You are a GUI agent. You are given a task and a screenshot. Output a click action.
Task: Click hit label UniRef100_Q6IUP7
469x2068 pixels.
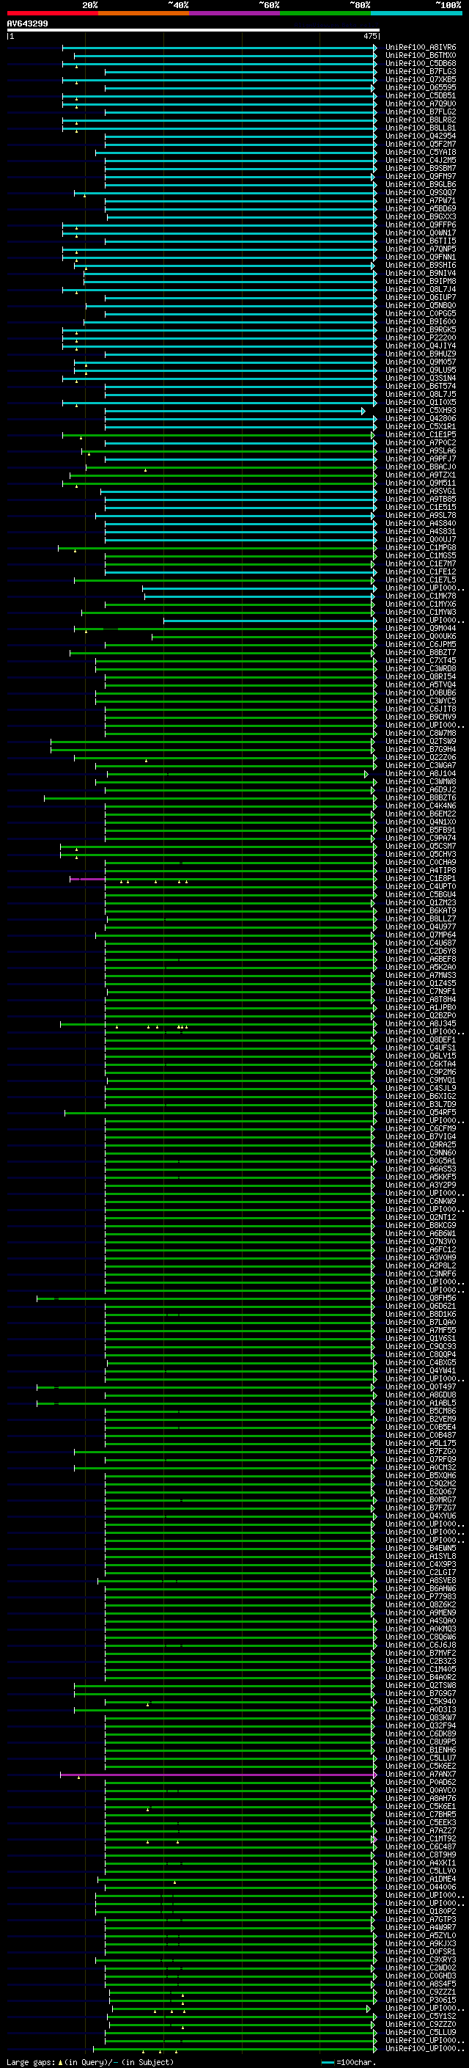[x=421, y=297]
